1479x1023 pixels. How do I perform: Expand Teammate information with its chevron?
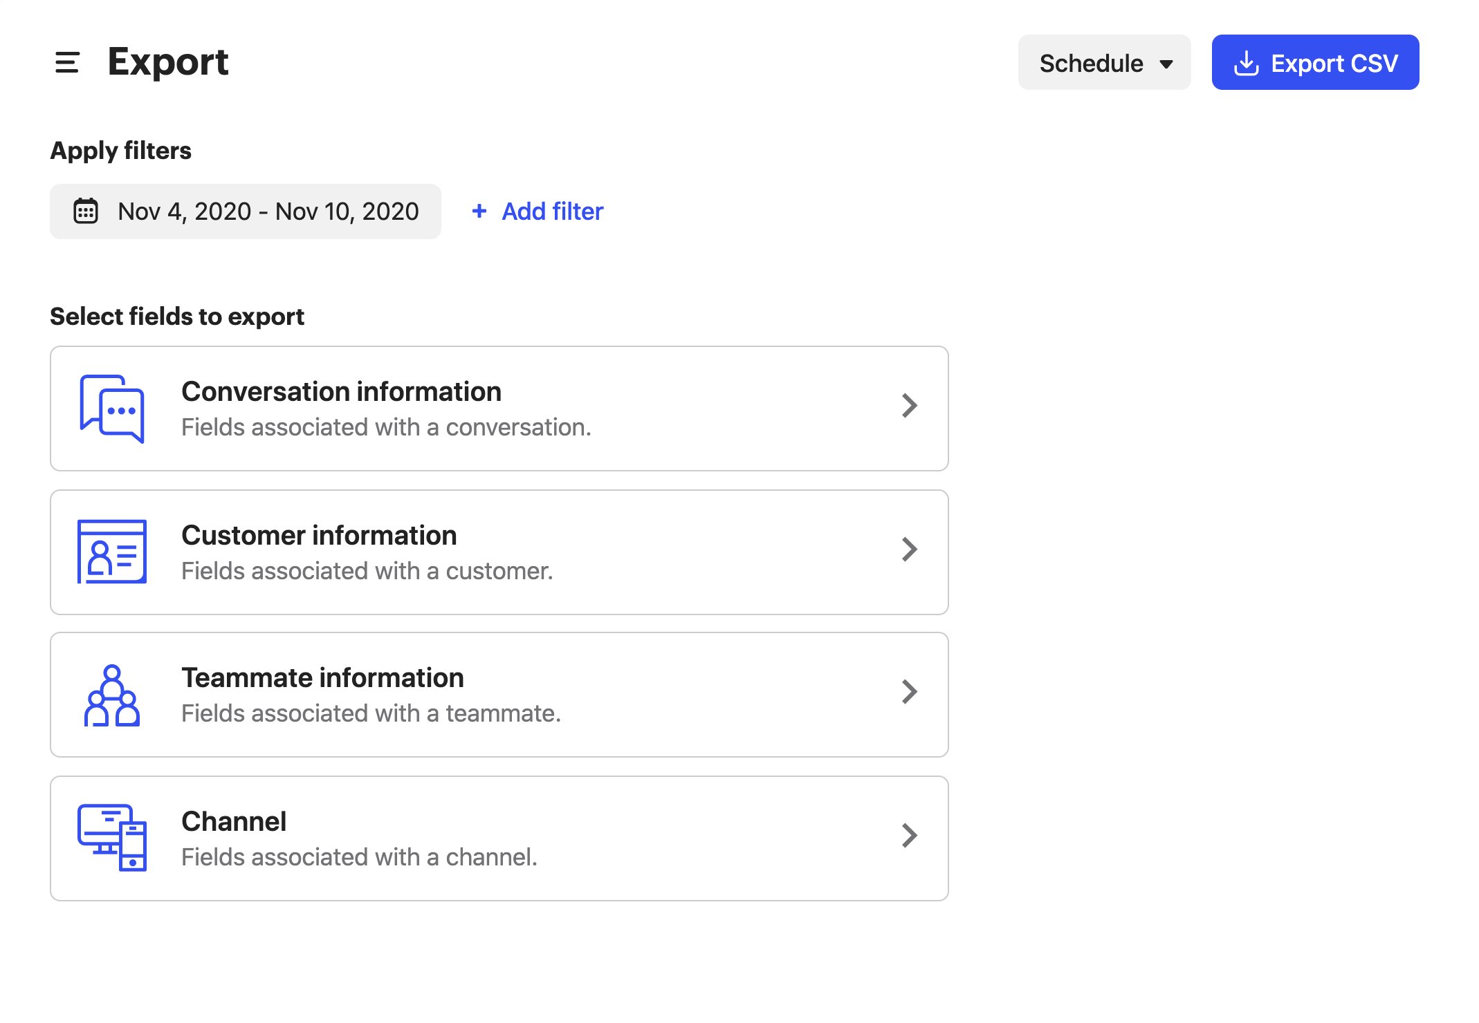click(909, 692)
